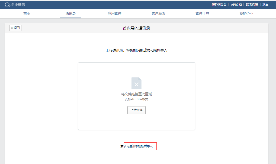
Task: Click 退出 to log out
Action: (x=265, y=5)
